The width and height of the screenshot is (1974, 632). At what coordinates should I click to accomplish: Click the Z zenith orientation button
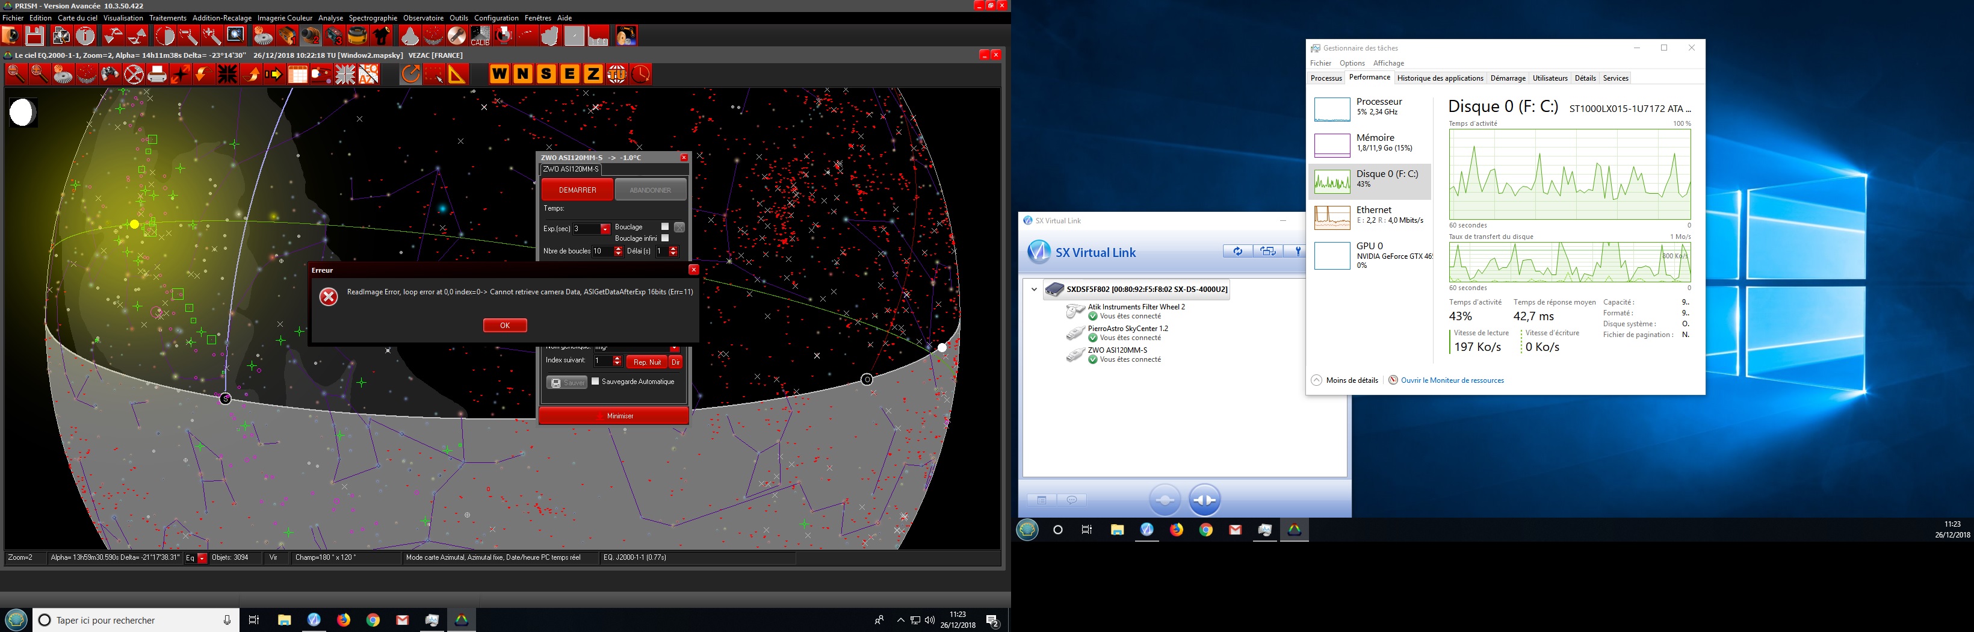(x=593, y=74)
